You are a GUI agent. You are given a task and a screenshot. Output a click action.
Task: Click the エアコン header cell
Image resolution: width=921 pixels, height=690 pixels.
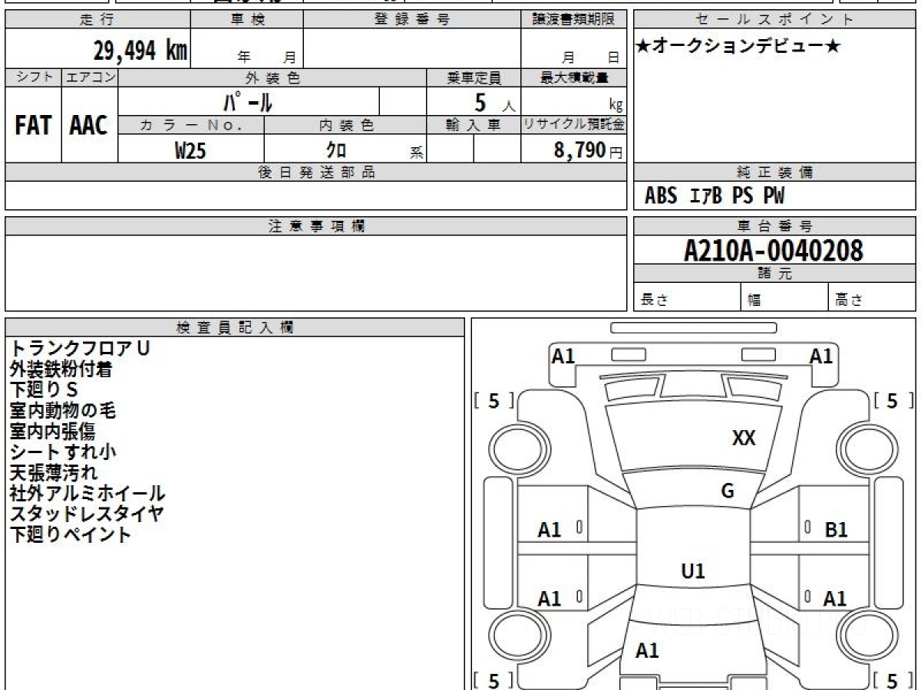90,77
